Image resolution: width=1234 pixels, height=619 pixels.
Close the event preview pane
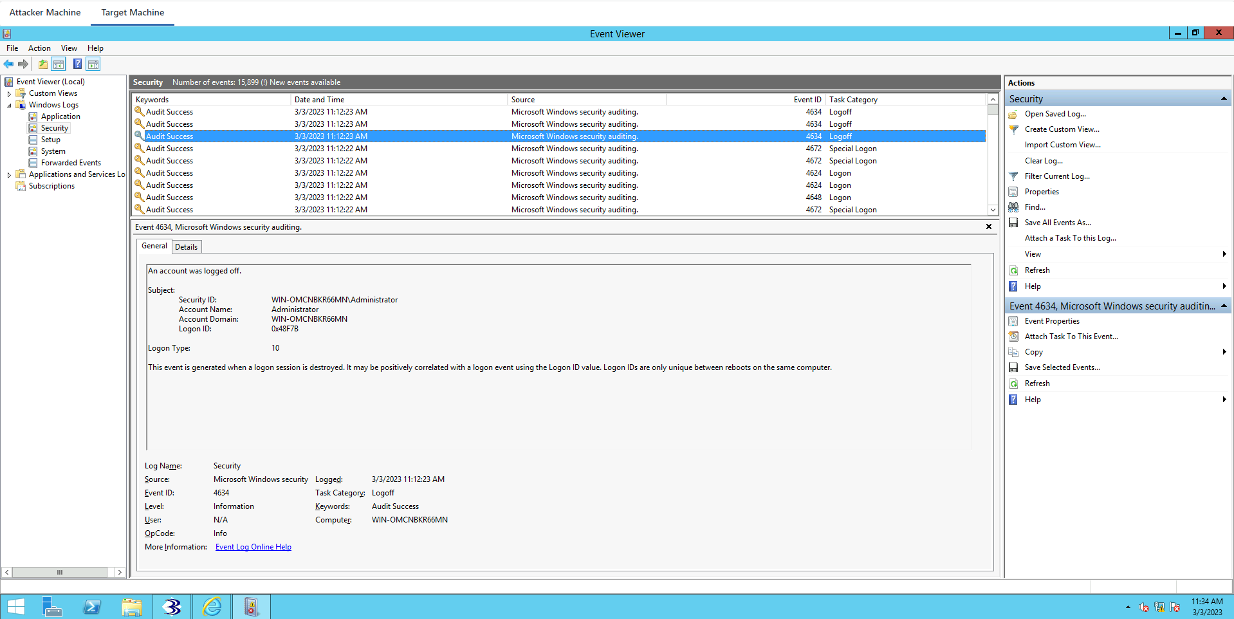(x=989, y=226)
